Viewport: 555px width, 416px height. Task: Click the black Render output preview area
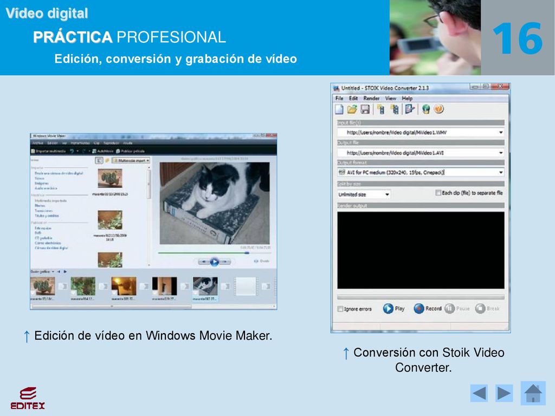click(421, 250)
